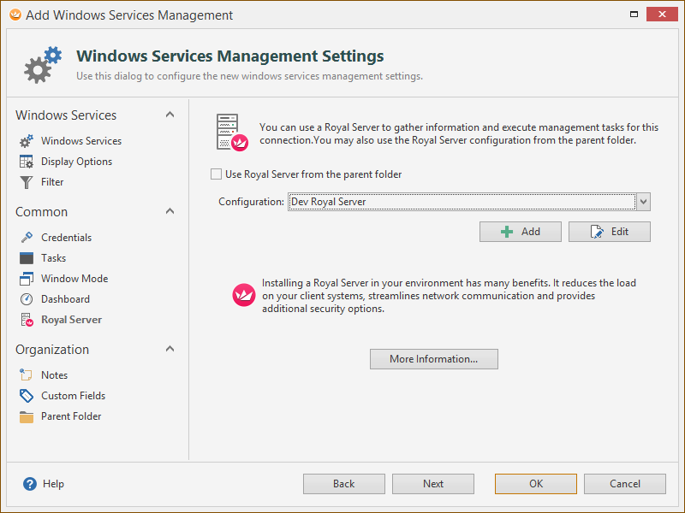Open the Configuration dropdown arrow
685x513 pixels.
643,202
